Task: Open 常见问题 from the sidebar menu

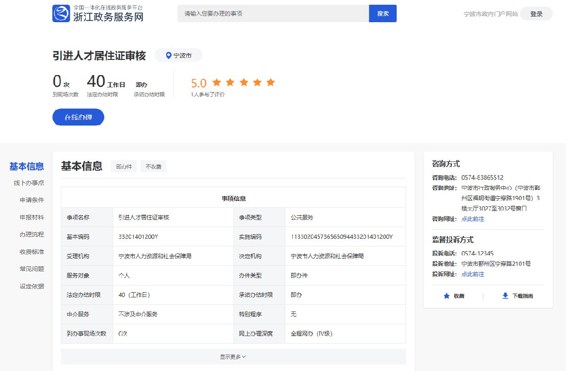Action: point(32,269)
